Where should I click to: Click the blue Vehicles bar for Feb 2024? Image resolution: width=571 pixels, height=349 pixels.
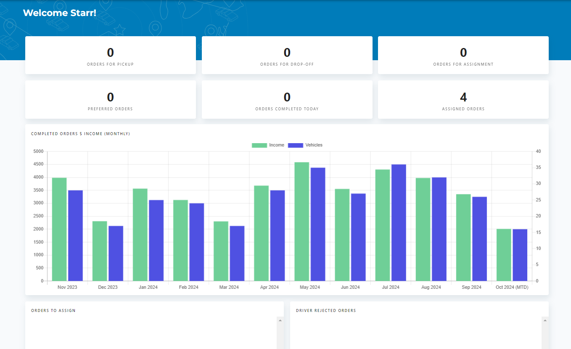pos(196,242)
